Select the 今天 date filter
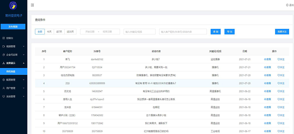This screenshot has width=294, height=134. [49, 31]
